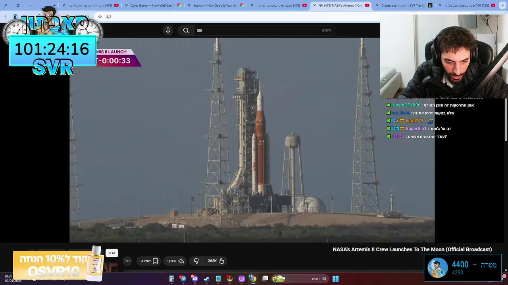The image size is (508, 285).
Task: Click the YouTube search magnifier button
Action: (x=186, y=30)
